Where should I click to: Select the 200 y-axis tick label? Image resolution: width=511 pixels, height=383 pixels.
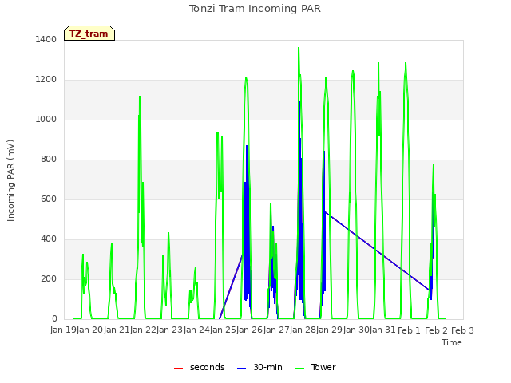click(49, 278)
